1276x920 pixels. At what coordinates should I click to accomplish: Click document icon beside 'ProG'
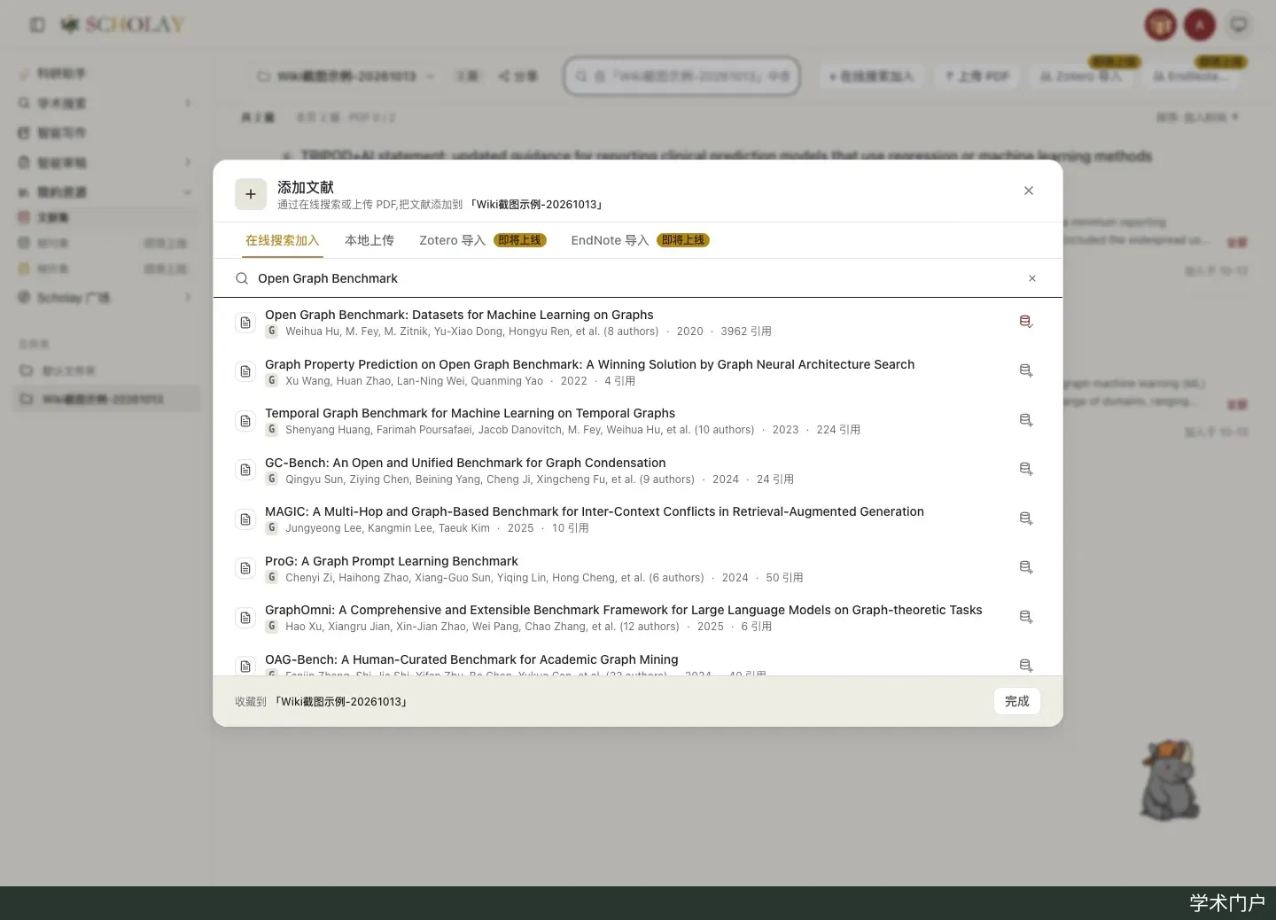click(x=245, y=568)
